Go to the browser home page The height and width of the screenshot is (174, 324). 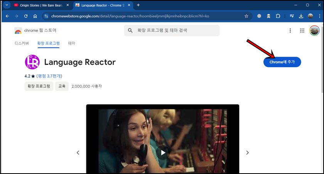[35, 16]
